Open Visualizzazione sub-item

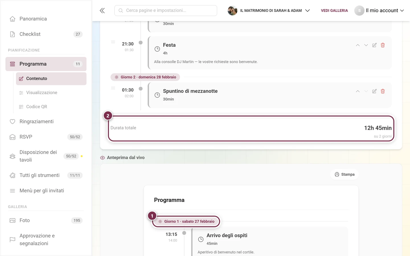51,93
